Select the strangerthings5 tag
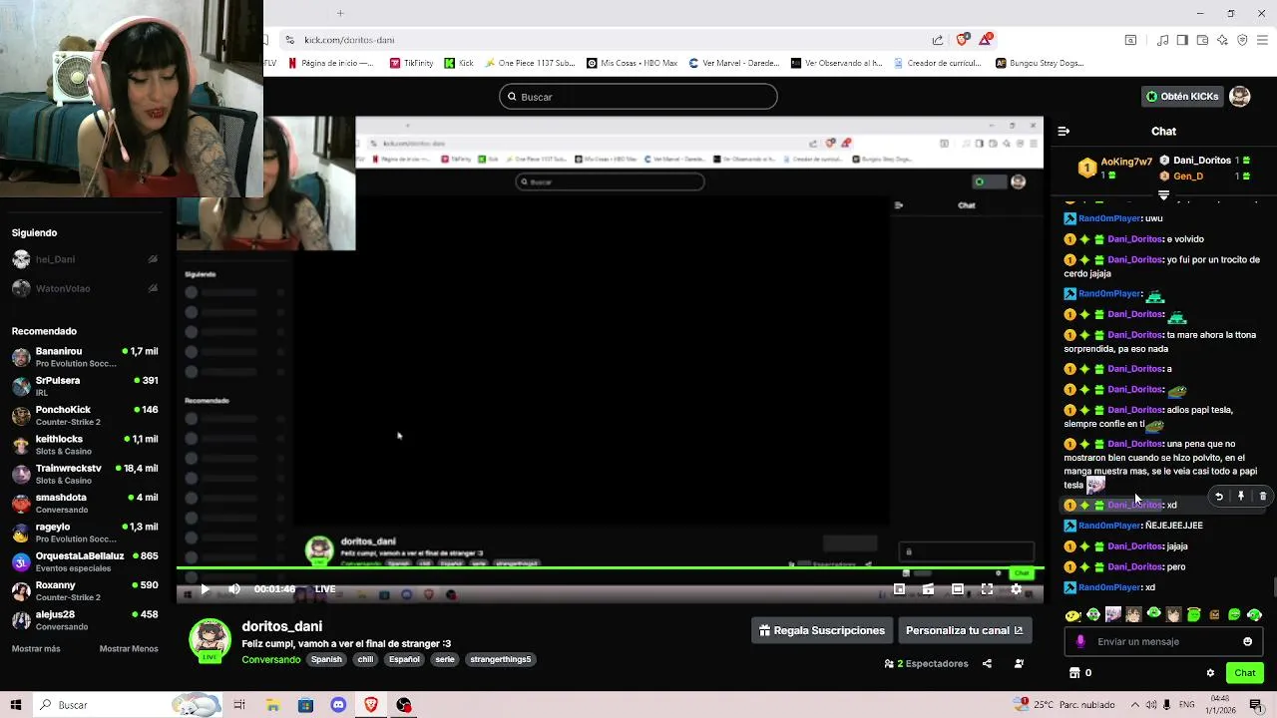The width and height of the screenshot is (1277, 718). tap(501, 659)
